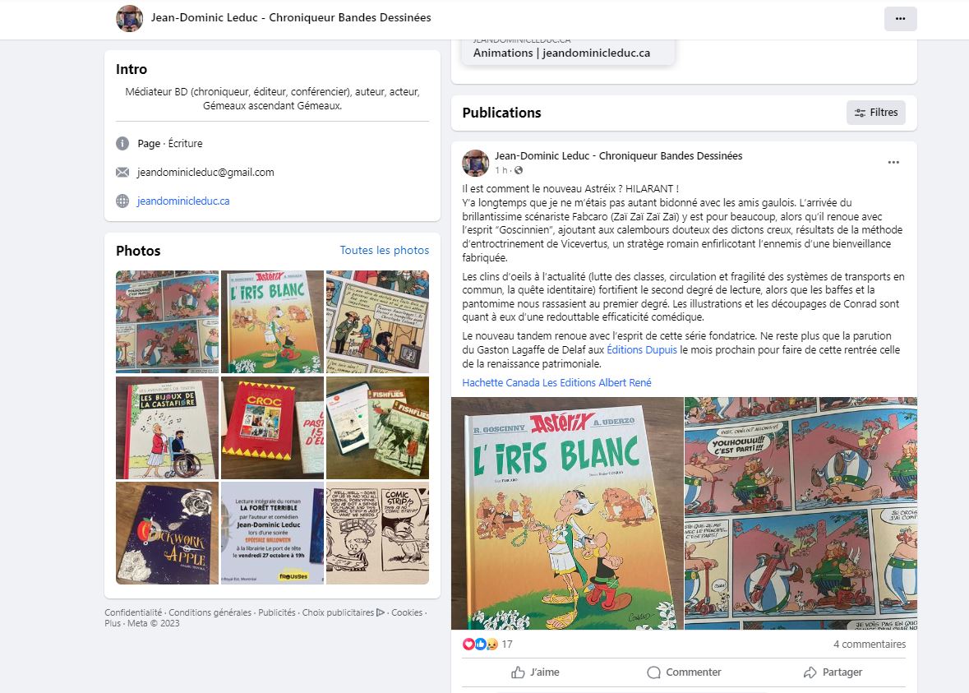The image size is (969, 693).
Task: Click the header page avatar icon
Action: tap(130, 18)
